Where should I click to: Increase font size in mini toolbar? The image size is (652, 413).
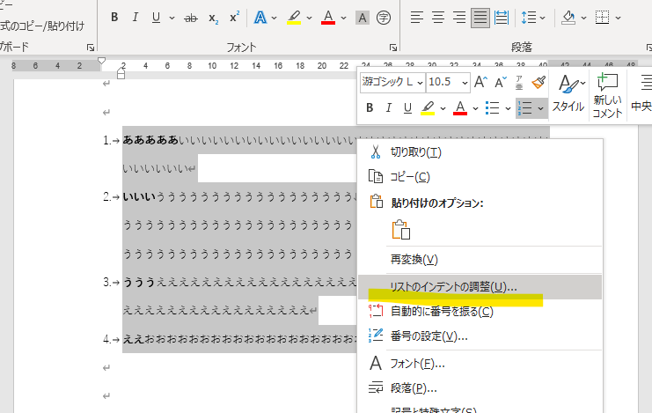(x=480, y=82)
